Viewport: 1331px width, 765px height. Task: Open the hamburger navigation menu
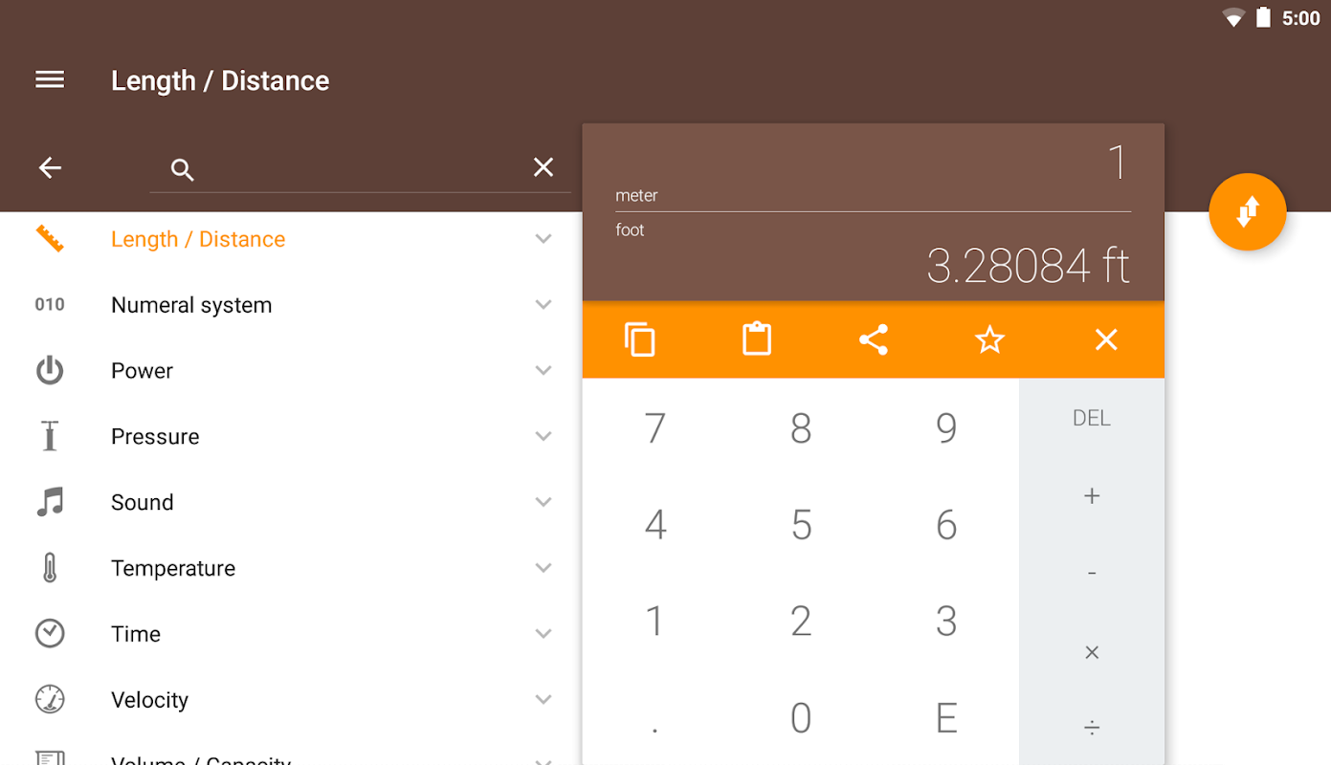(50, 80)
